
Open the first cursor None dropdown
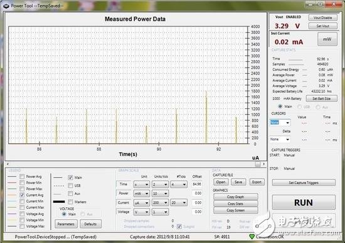280,123
